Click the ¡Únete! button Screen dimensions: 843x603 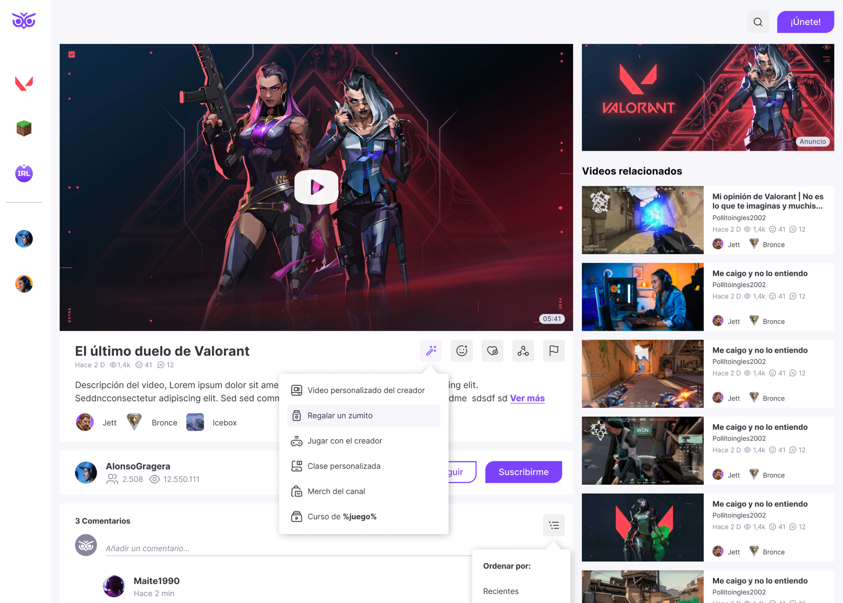(x=805, y=22)
